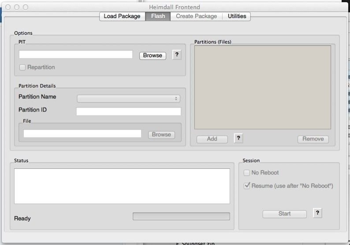Click Browse in the File group
The image size is (350, 245).
click(161, 134)
